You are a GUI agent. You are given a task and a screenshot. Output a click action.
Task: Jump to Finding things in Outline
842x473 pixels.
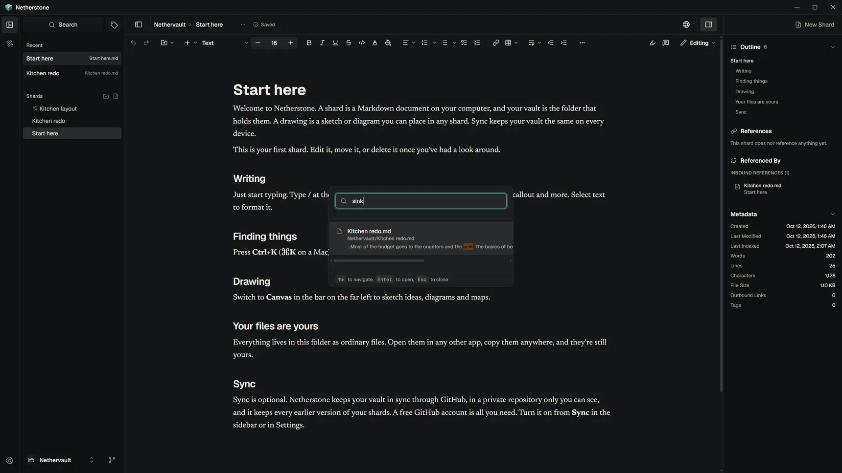pyautogui.click(x=751, y=82)
